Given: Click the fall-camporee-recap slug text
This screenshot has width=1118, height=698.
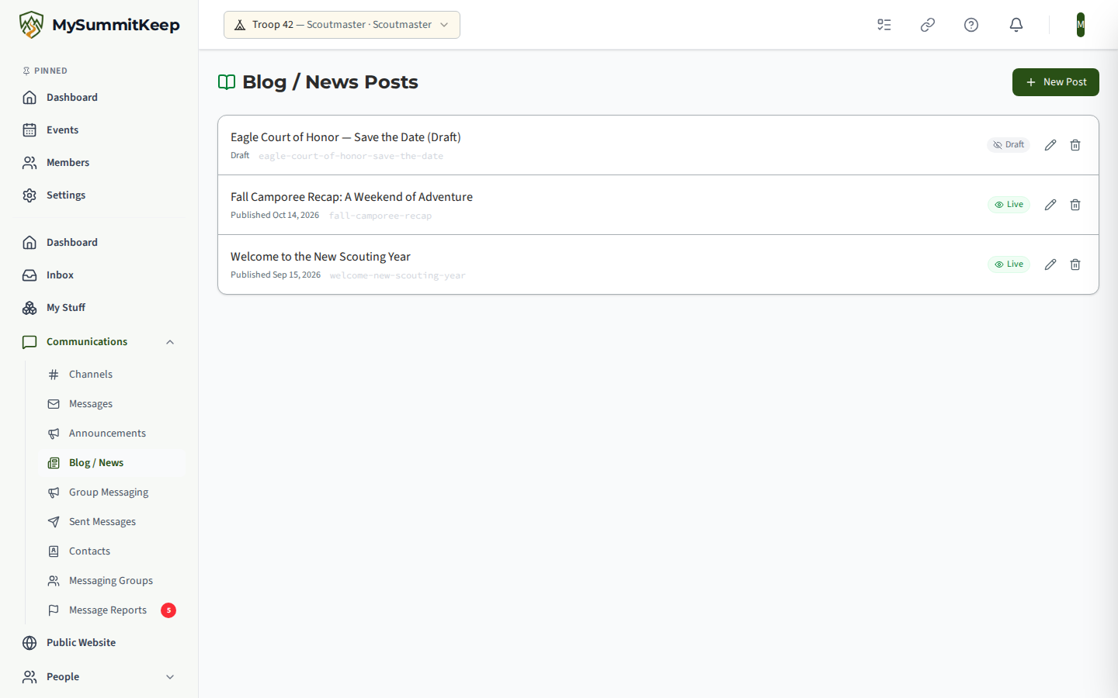Looking at the screenshot, I should (x=380, y=216).
